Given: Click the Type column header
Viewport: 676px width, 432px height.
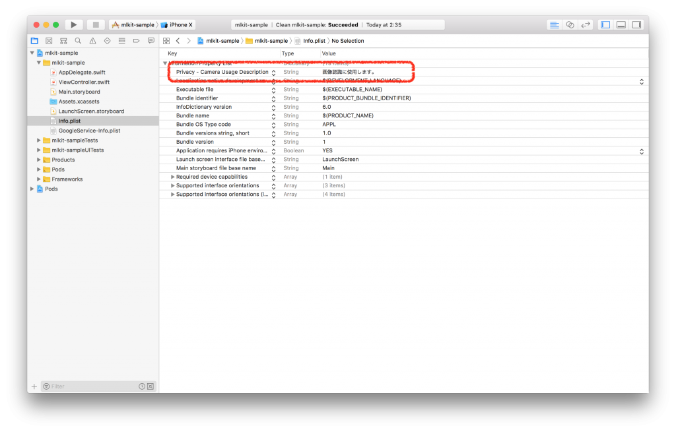Looking at the screenshot, I should tap(288, 53).
